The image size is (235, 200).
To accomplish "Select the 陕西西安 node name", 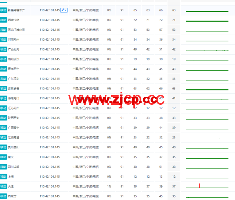I will click(x=14, y=118).
